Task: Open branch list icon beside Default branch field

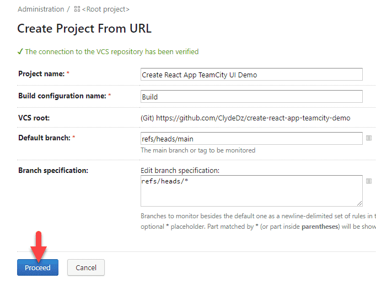Action: [x=369, y=138]
